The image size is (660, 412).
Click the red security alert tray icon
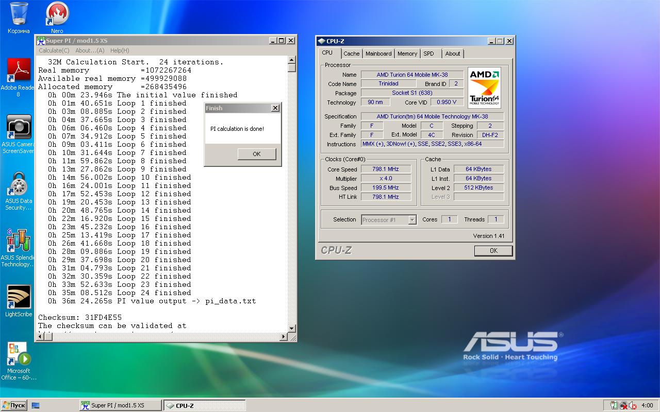[632, 405]
